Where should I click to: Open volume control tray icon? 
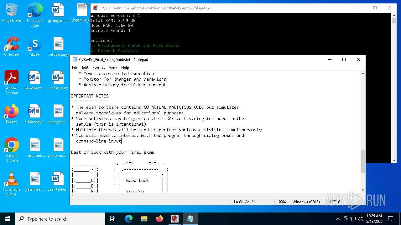tap(361, 219)
